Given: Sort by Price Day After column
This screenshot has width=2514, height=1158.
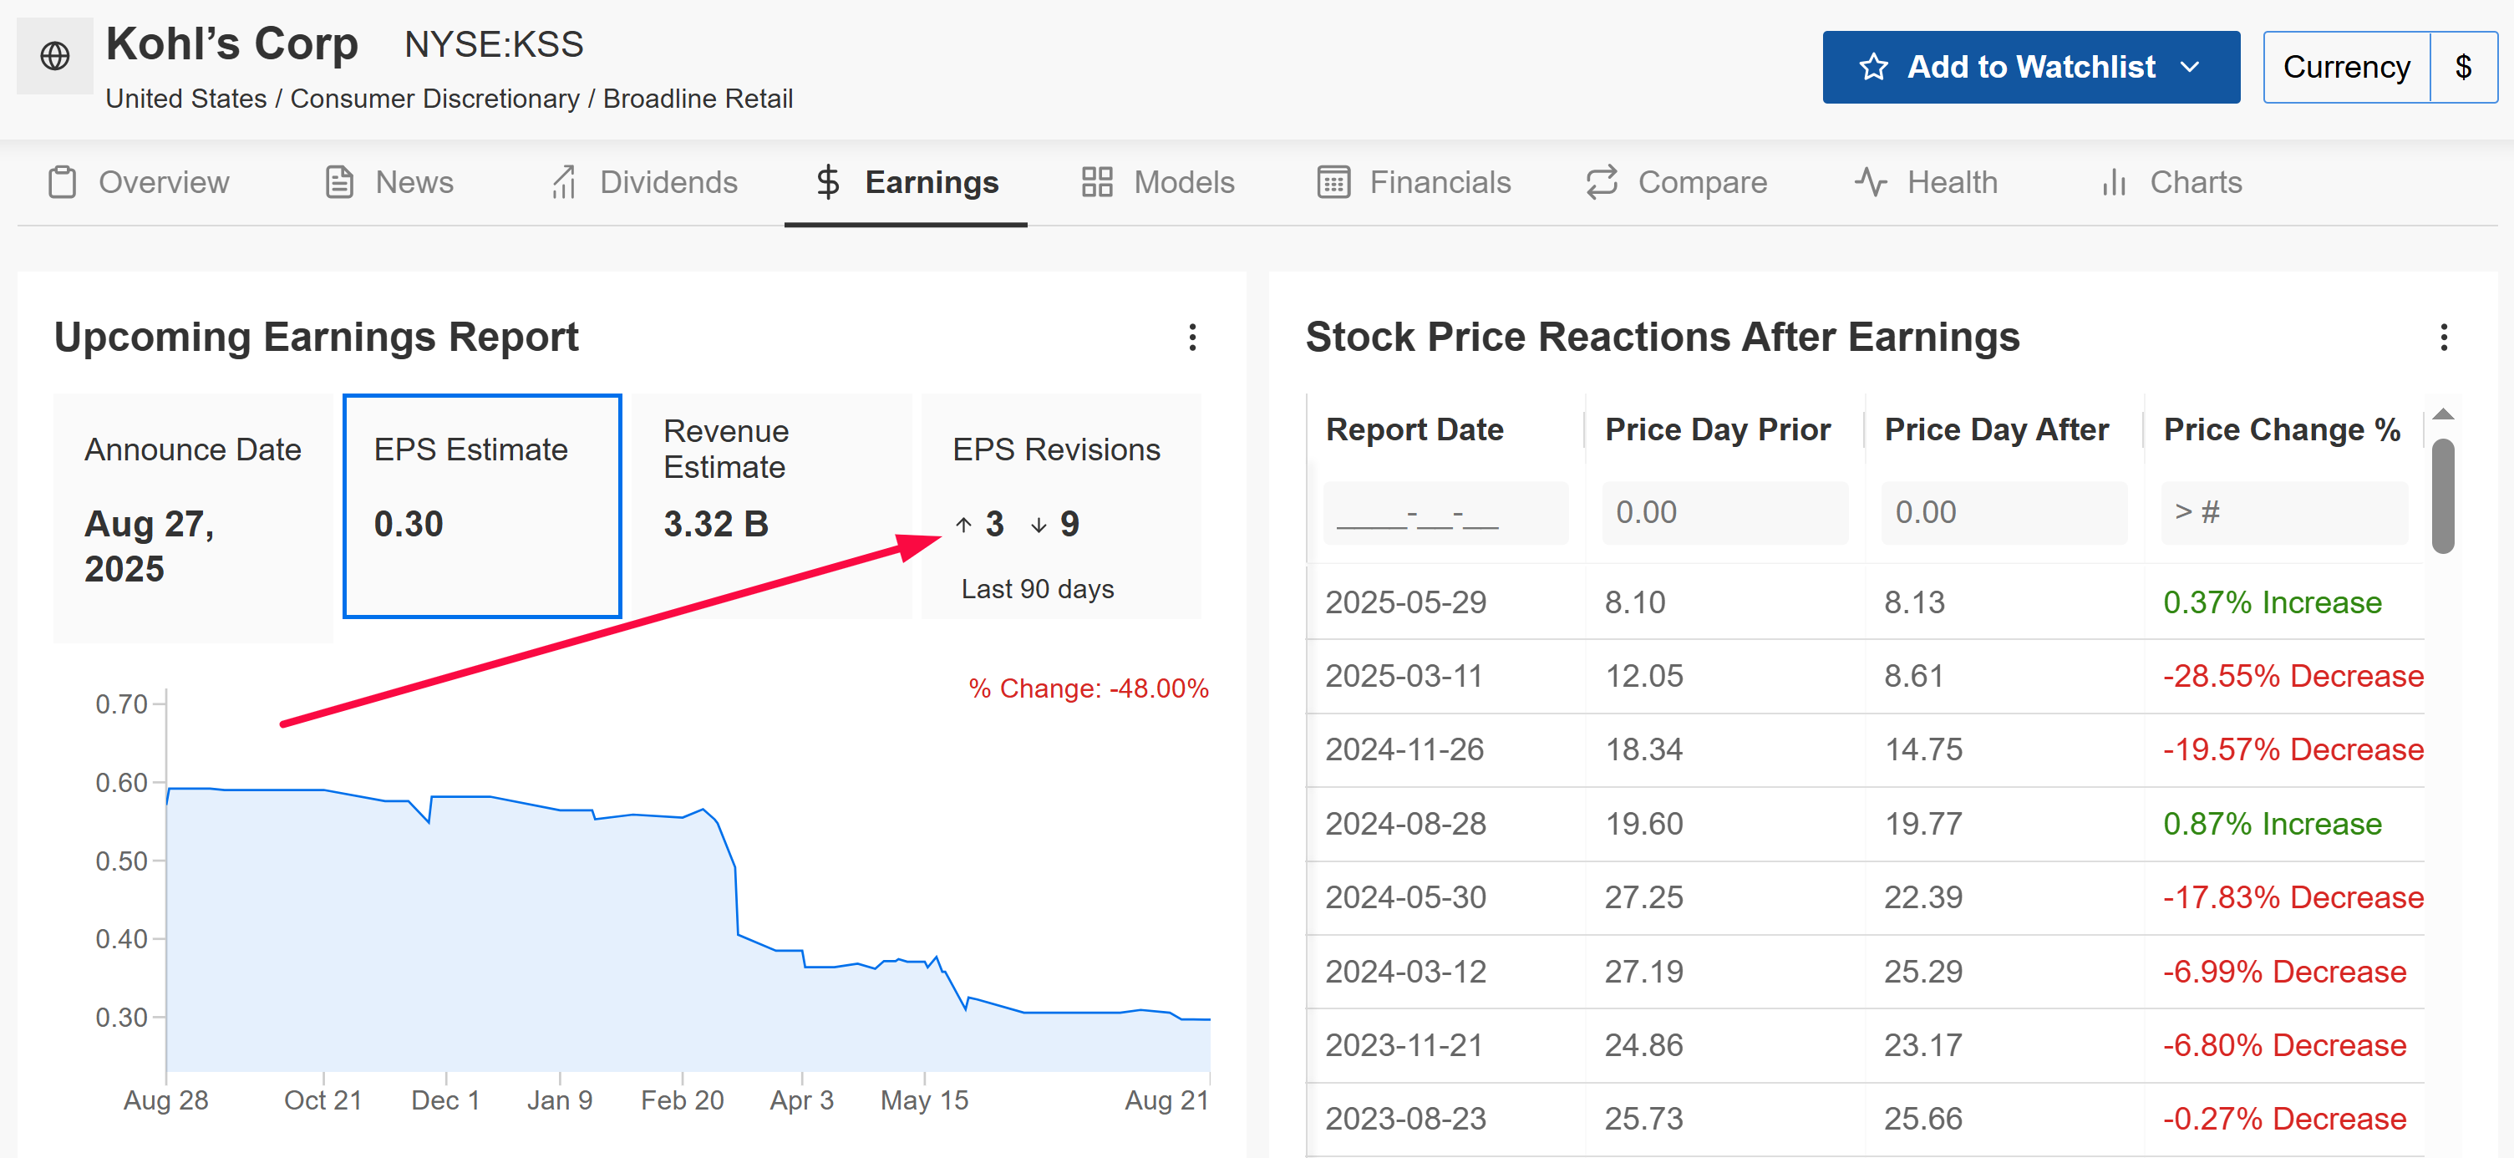Looking at the screenshot, I should (1996, 429).
